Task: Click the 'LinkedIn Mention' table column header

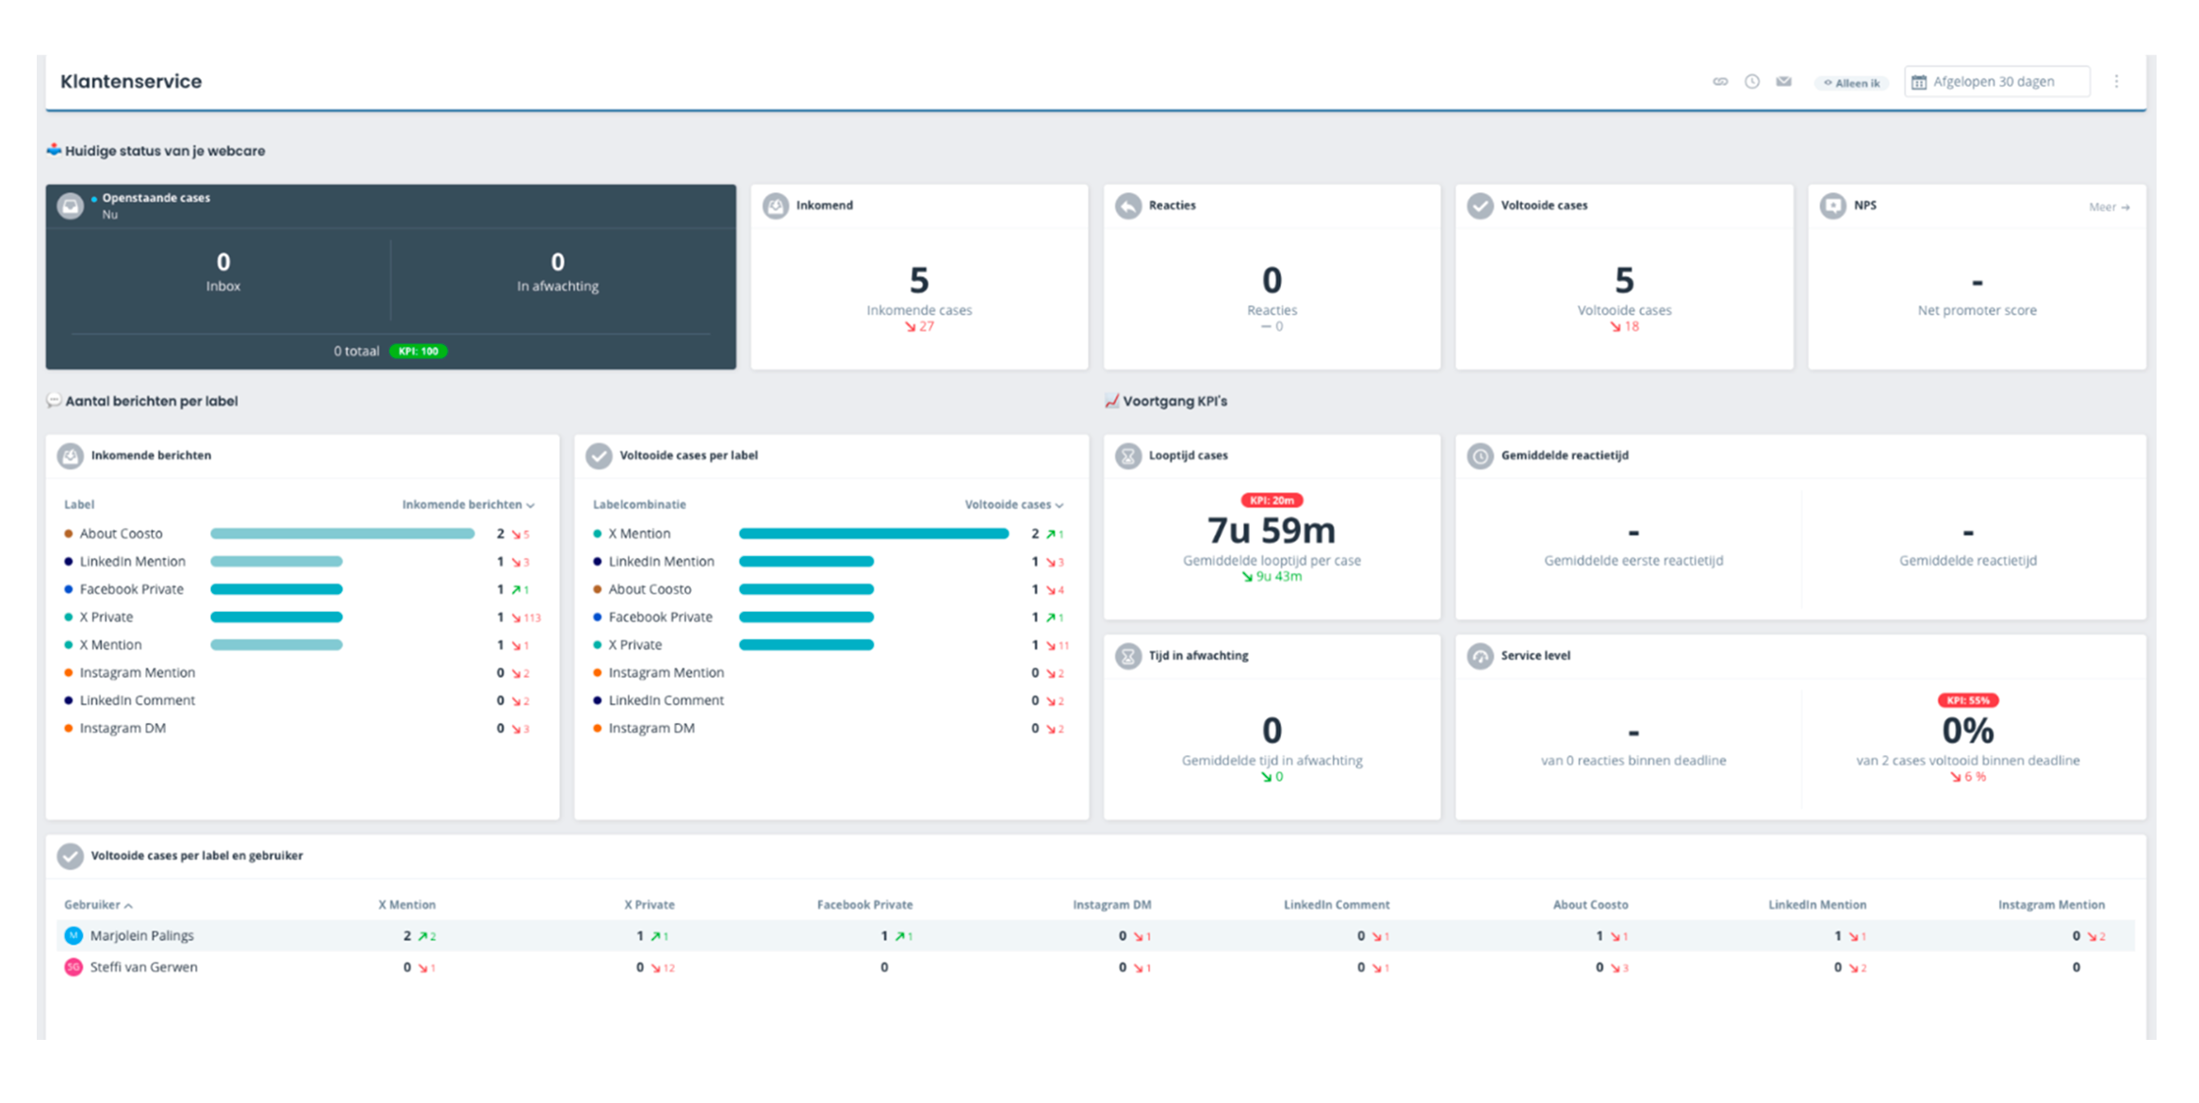Action: tap(1817, 905)
